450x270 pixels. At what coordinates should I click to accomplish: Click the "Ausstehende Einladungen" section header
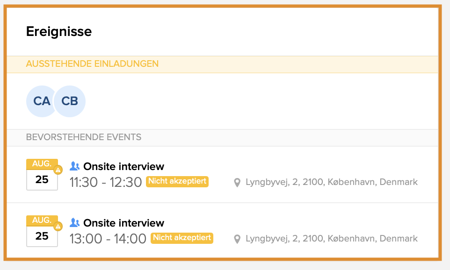coord(92,64)
